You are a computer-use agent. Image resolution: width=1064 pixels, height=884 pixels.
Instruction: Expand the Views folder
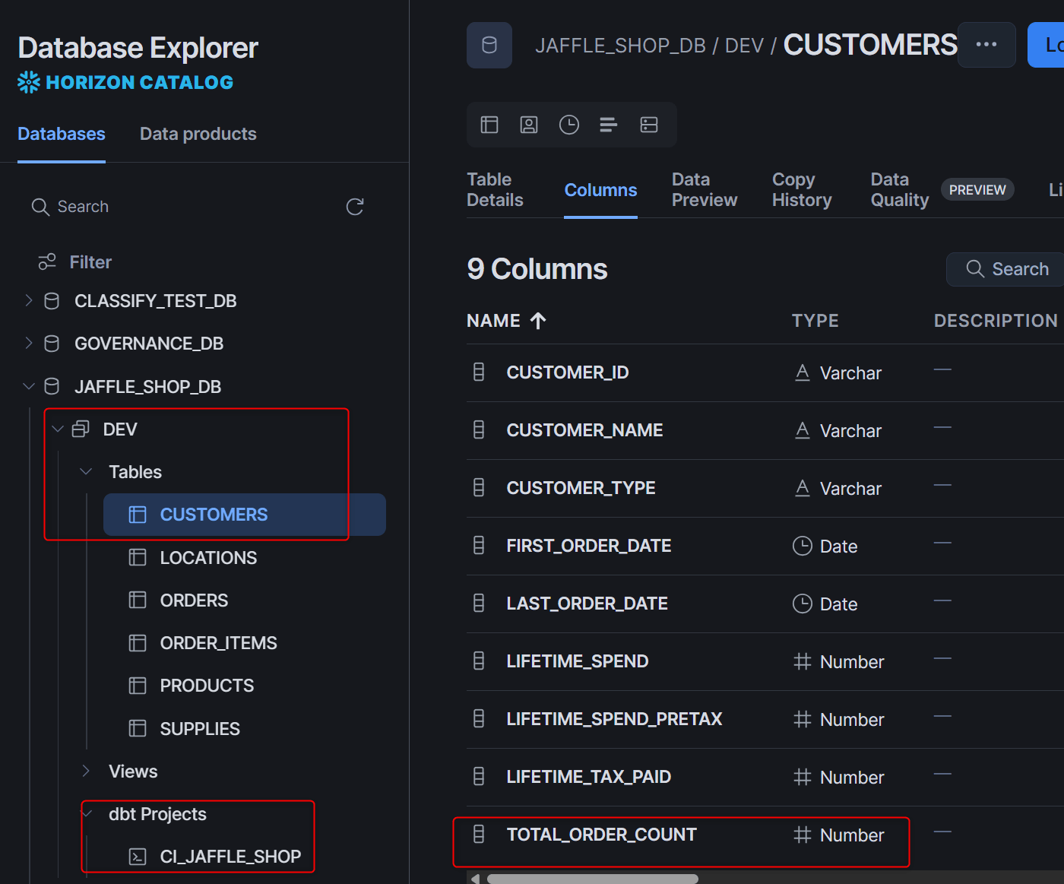[x=86, y=771]
